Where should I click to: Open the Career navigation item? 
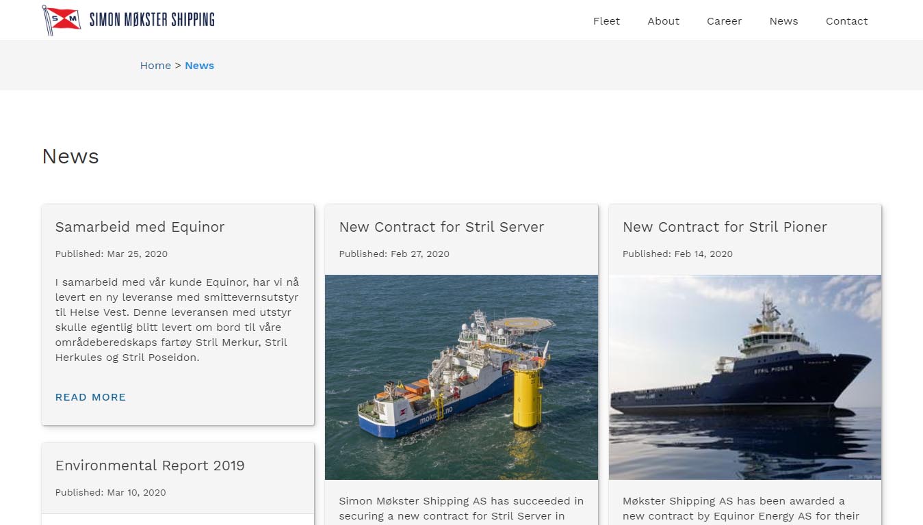coord(724,21)
